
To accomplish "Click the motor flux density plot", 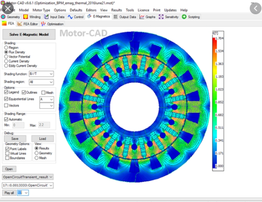I will [134, 107].
